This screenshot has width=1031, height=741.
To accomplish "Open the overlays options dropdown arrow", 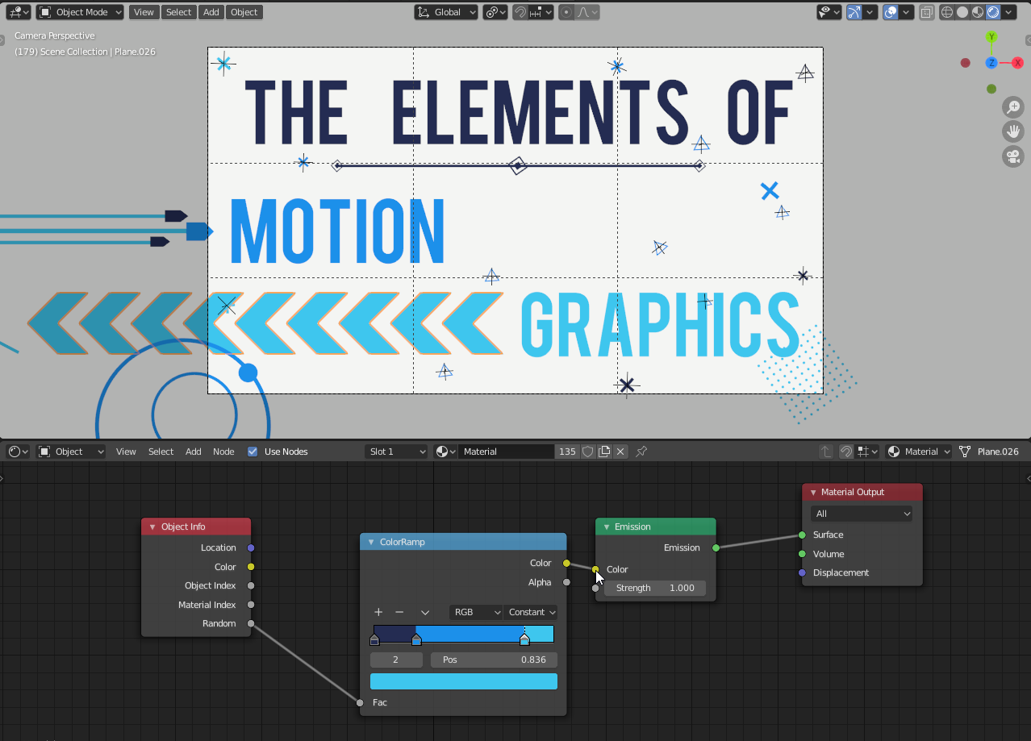I will coord(907,12).
